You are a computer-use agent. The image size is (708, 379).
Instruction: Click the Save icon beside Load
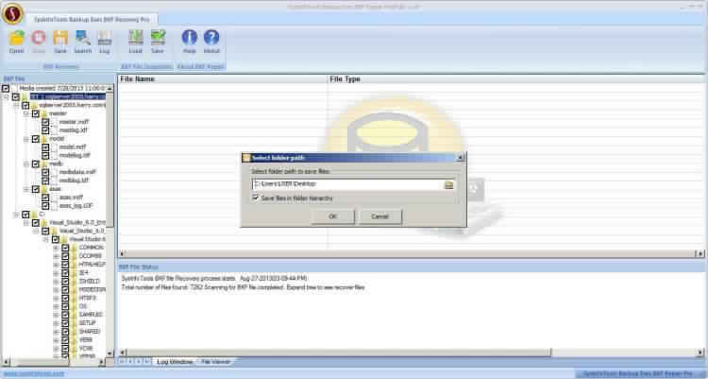(158, 39)
